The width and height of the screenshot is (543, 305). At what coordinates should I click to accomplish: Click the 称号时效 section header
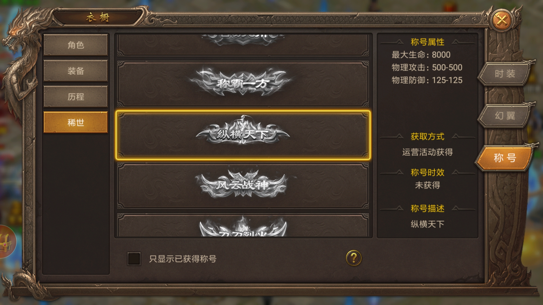[x=427, y=173]
